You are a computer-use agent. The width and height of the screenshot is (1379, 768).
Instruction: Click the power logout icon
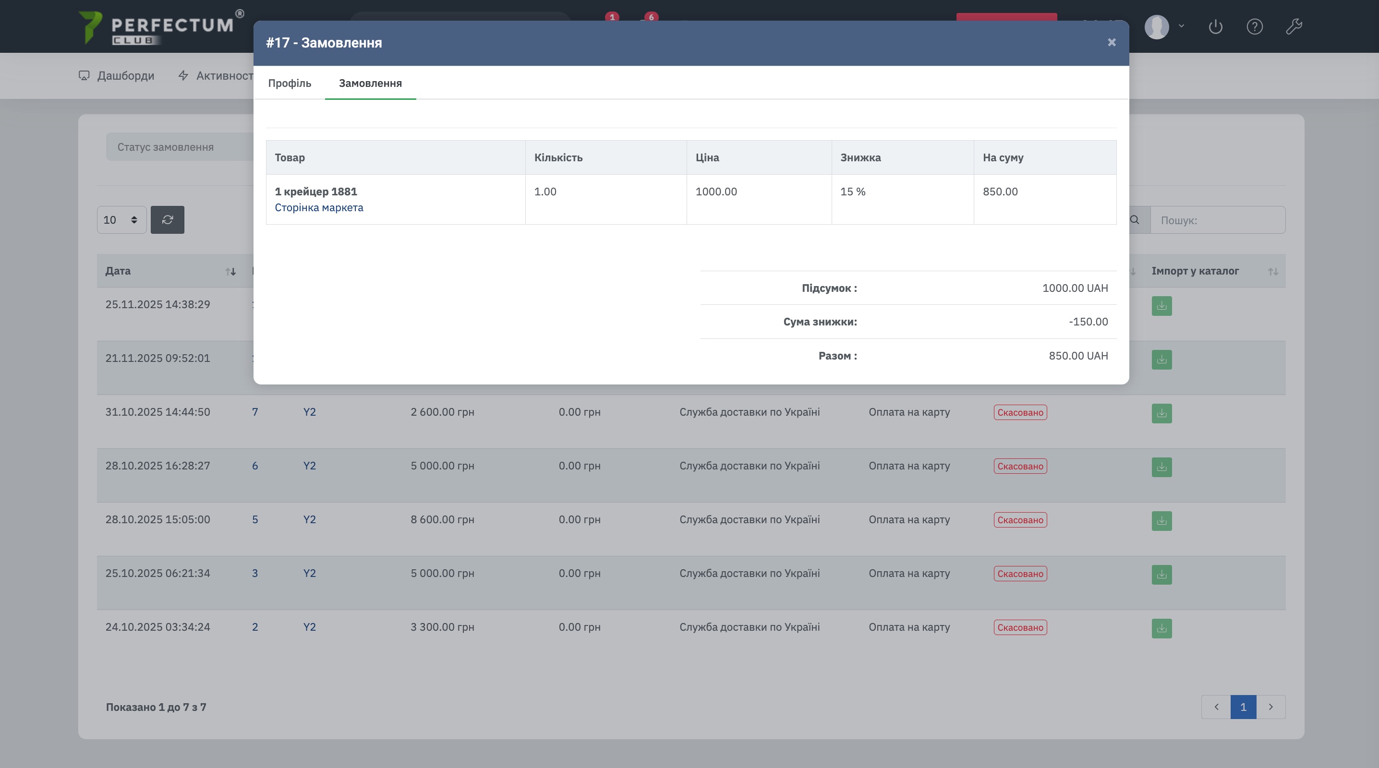[1215, 26]
